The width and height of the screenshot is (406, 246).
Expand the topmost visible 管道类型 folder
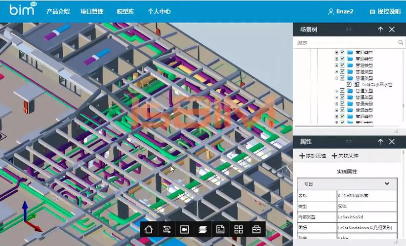tap(336, 52)
